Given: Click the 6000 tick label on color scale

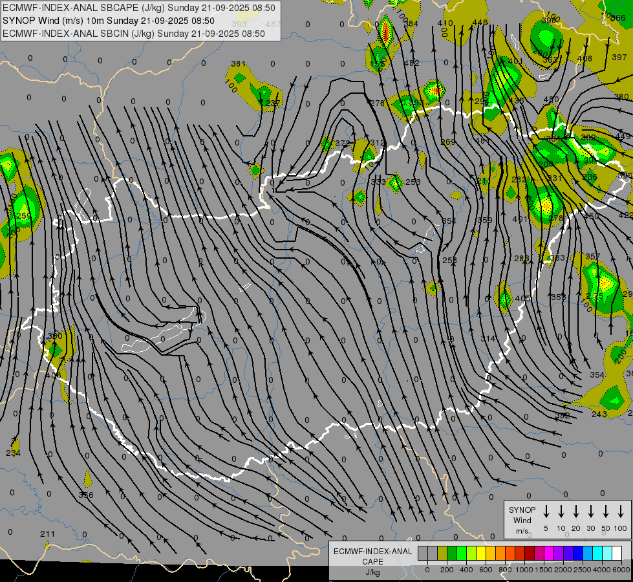Looking at the screenshot, I should (622, 570).
